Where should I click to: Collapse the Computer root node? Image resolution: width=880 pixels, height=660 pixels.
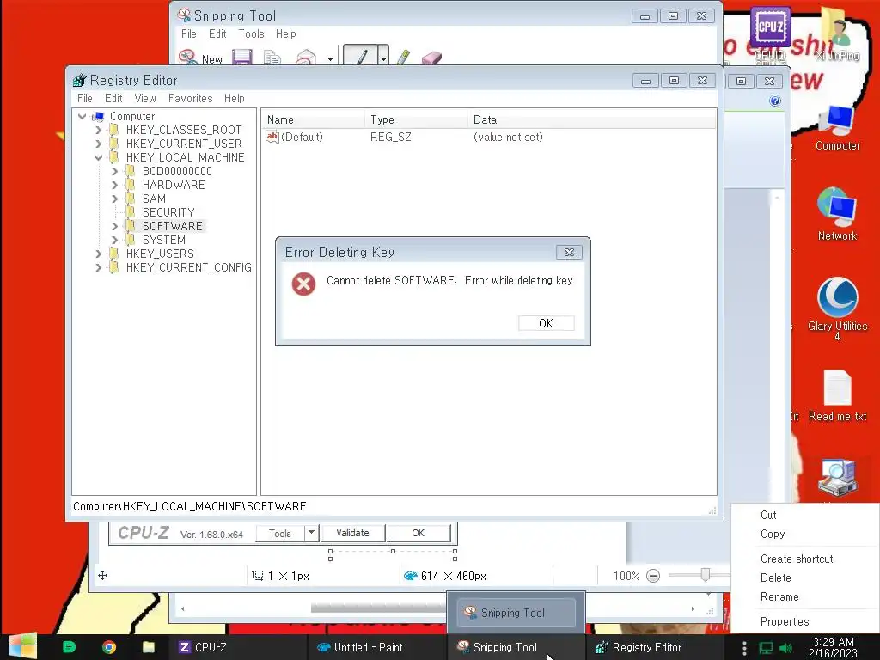[x=82, y=116]
